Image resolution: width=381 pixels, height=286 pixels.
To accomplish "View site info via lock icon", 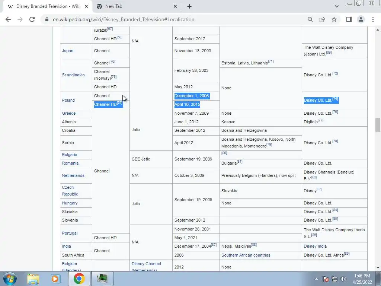I will coord(47,19).
